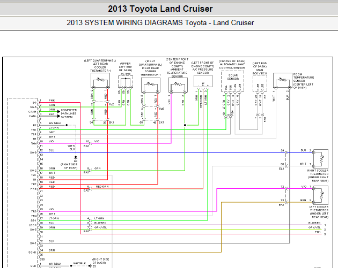
Task: Click 'TSD' terminal name on ECU connector
Action: tap(34, 130)
